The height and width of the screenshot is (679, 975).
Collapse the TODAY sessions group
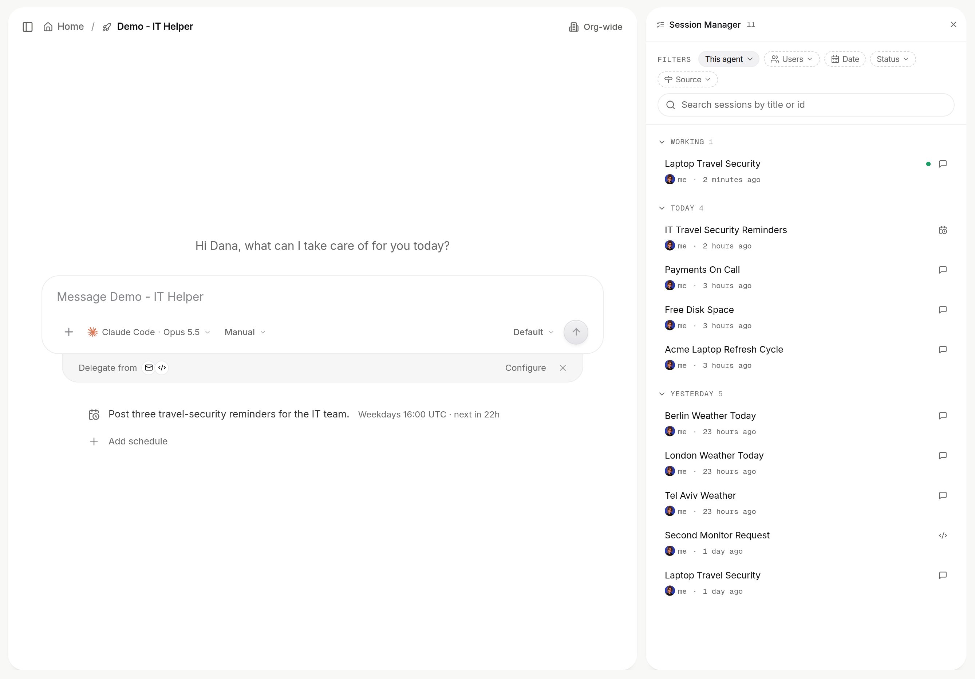(662, 208)
